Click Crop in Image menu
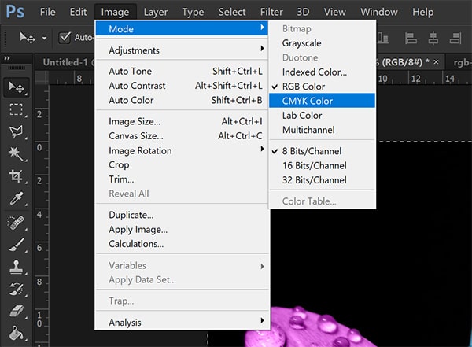This screenshot has width=472, height=347. tap(182, 164)
